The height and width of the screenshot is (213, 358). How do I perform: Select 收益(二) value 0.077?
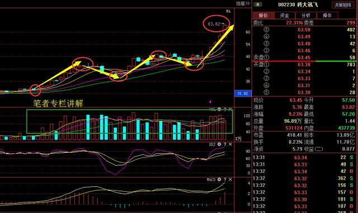click(348, 149)
